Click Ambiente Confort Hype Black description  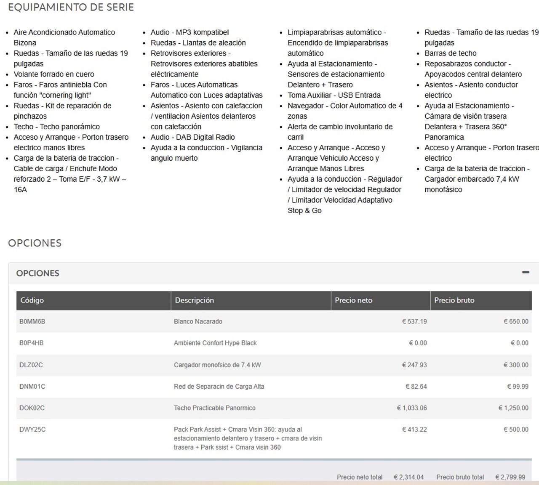point(215,343)
